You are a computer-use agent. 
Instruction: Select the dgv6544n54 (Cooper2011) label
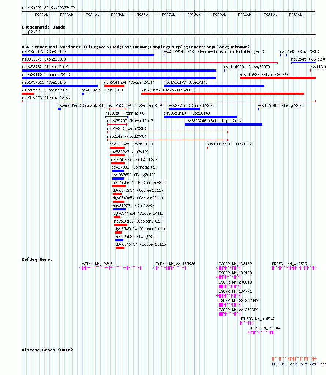[x=138, y=213]
